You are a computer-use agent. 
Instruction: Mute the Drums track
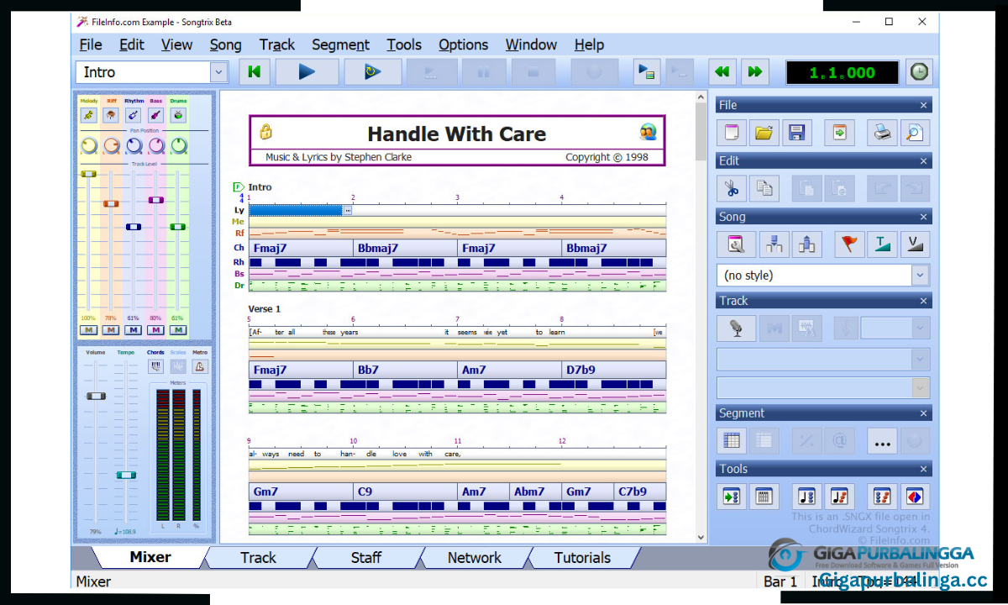177,330
